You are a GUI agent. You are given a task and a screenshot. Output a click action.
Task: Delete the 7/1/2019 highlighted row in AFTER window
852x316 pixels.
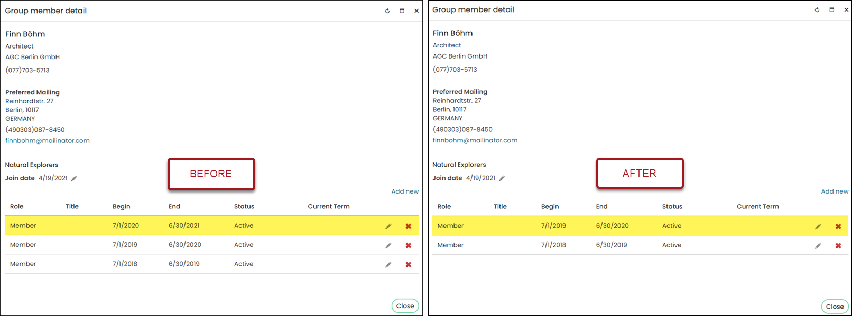[x=838, y=226]
